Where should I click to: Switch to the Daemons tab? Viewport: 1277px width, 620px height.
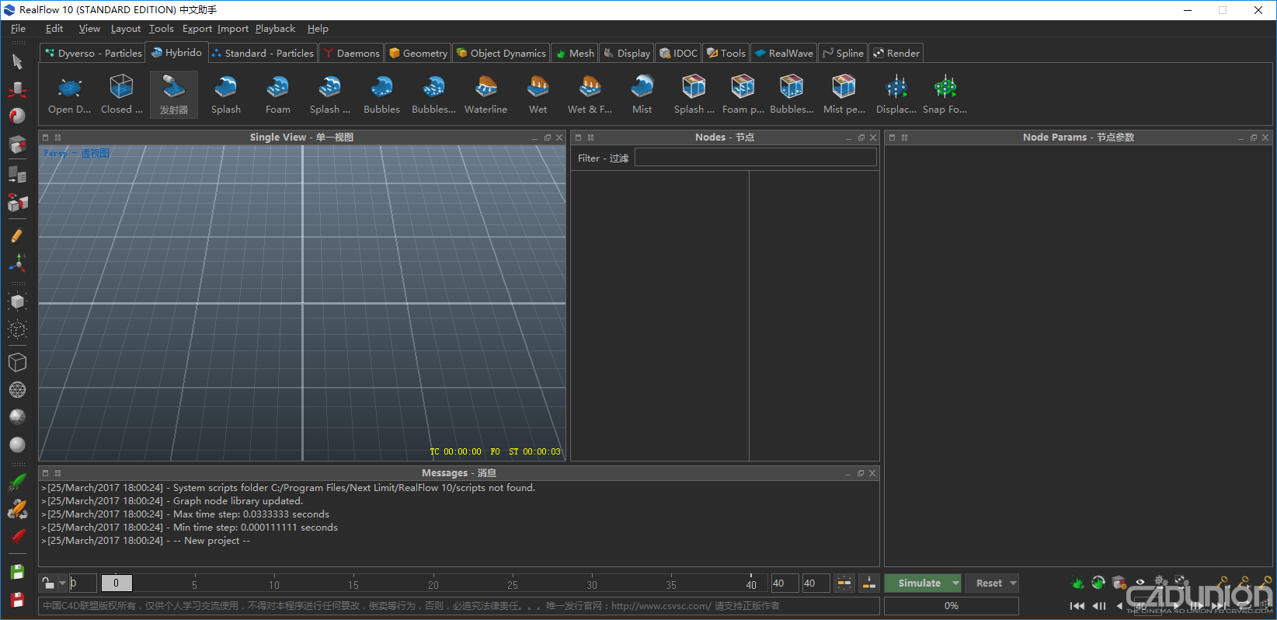click(x=351, y=53)
